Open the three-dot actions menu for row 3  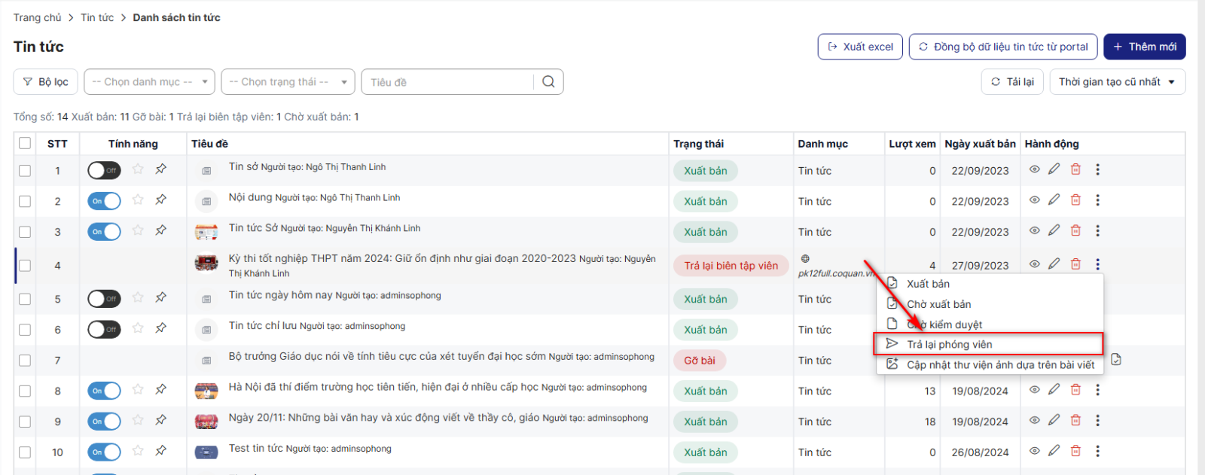point(1097,231)
